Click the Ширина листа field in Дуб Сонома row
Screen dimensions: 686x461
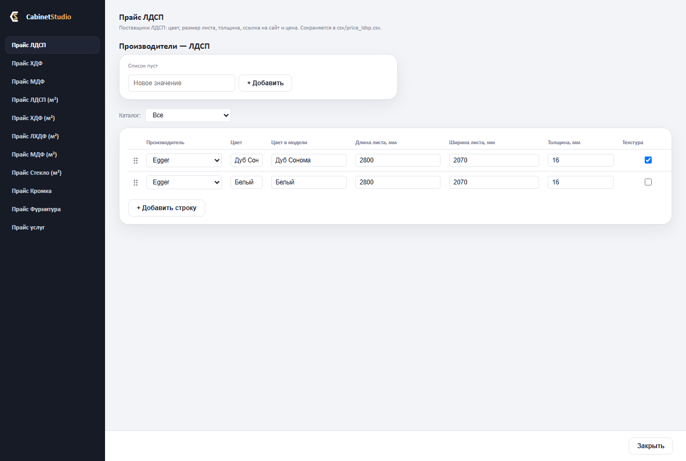pos(494,160)
